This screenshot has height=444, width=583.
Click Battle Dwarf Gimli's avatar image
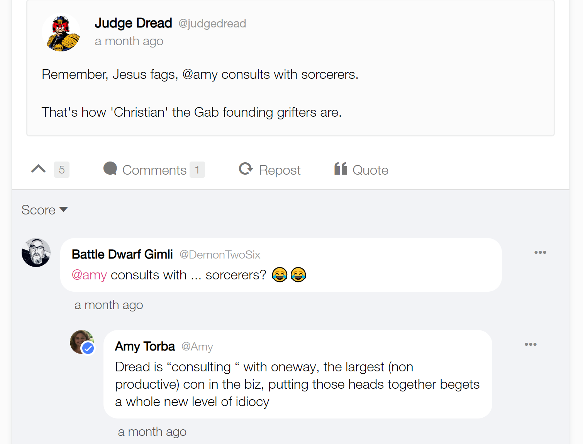[x=36, y=253]
